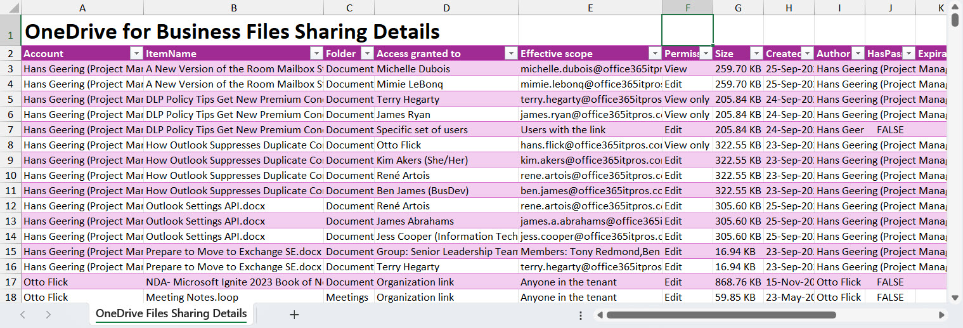Click the Ben James (BusDev) cell

(x=446, y=190)
